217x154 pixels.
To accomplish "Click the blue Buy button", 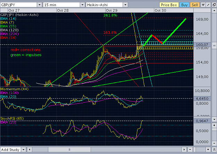I will [x=184, y=5].
